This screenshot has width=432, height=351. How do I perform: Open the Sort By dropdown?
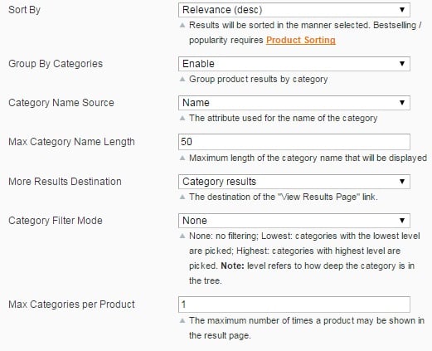pos(294,10)
